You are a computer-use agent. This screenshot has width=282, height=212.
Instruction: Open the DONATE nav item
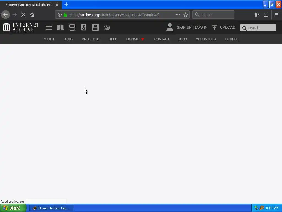[x=135, y=39]
